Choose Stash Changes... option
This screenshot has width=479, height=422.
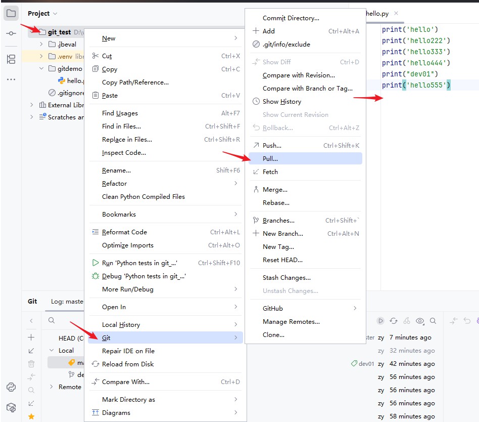[306, 278]
